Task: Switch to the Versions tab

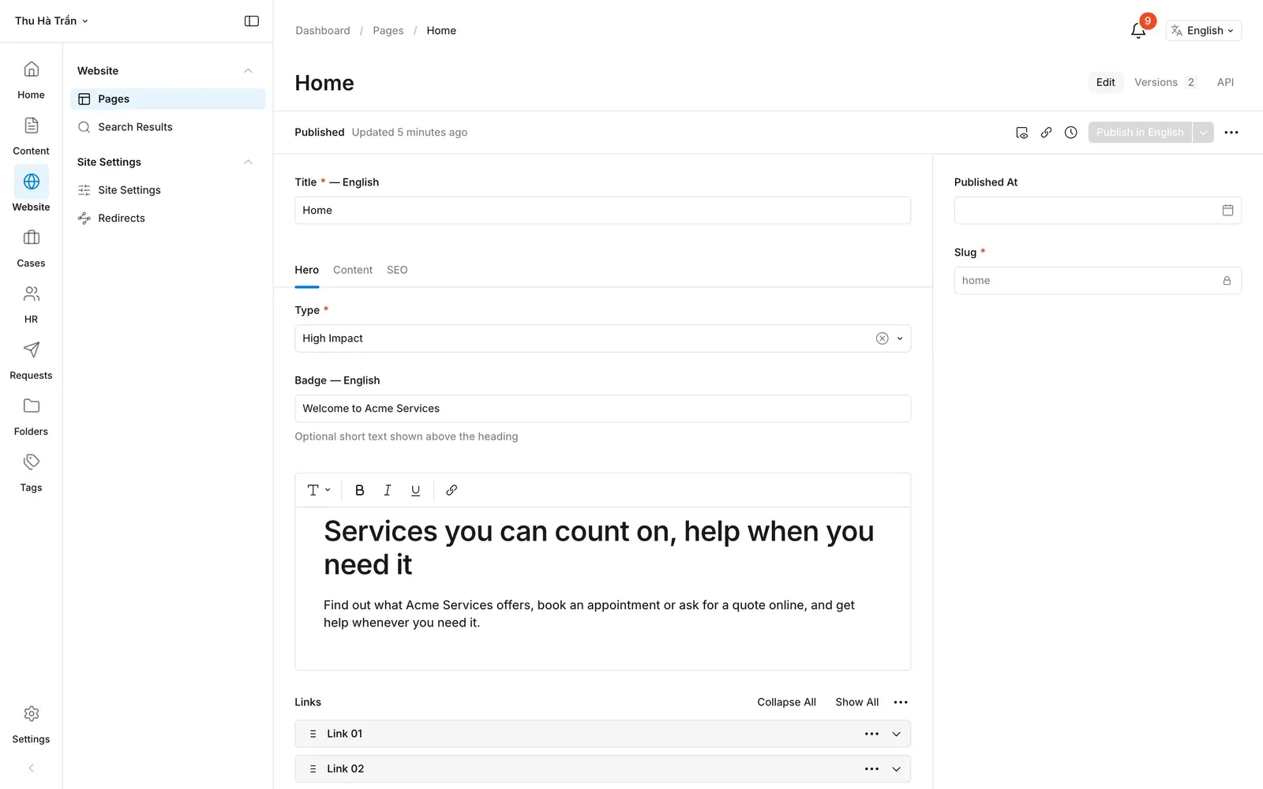Action: [1165, 82]
